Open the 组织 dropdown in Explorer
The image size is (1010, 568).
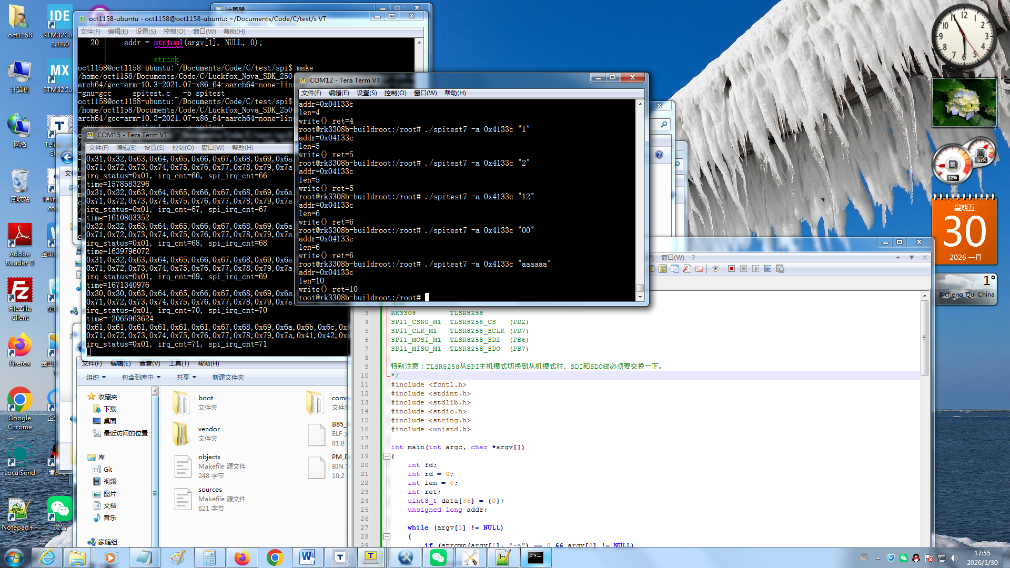coord(96,378)
